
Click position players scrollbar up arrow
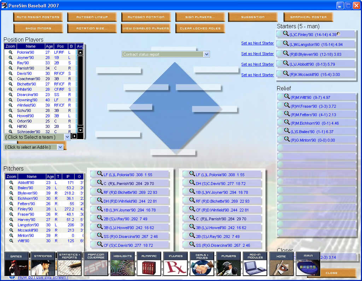click(x=80, y=53)
